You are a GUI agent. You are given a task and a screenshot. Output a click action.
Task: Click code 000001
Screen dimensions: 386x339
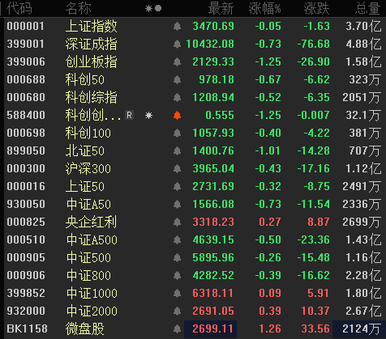[26, 27]
